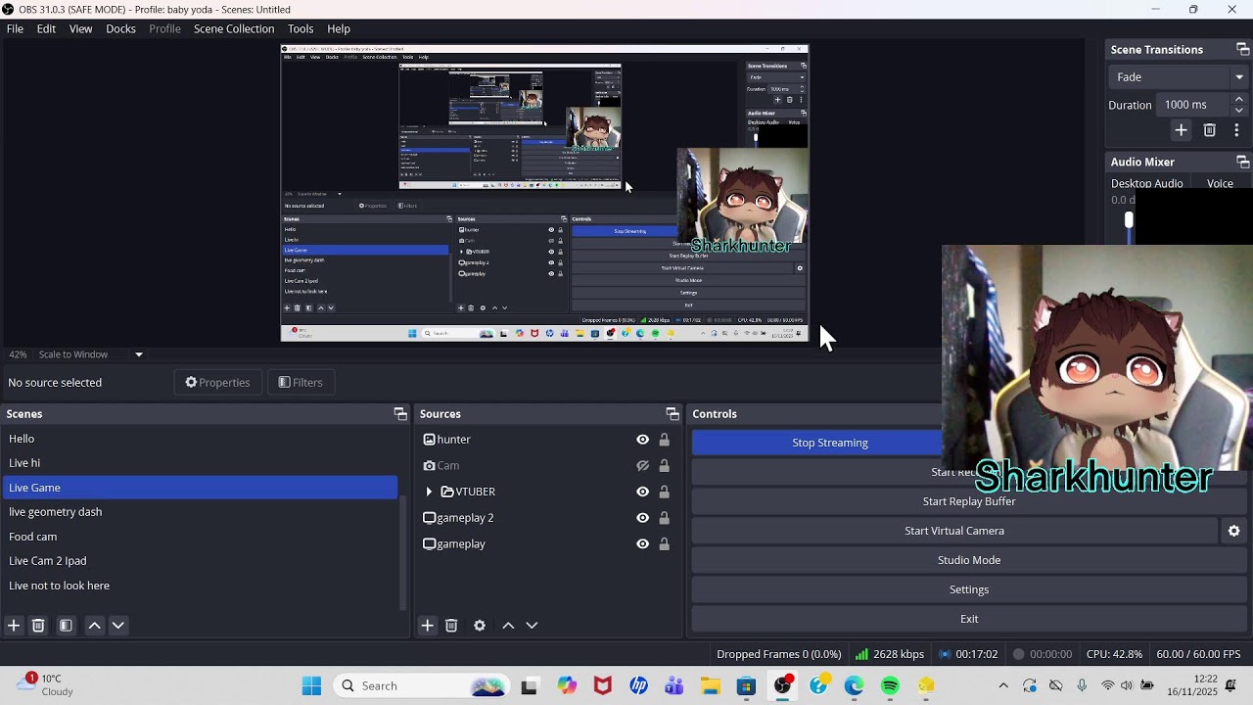Image resolution: width=1253 pixels, height=705 pixels.
Task: Toggle lock on Cam source
Action: pyautogui.click(x=664, y=466)
